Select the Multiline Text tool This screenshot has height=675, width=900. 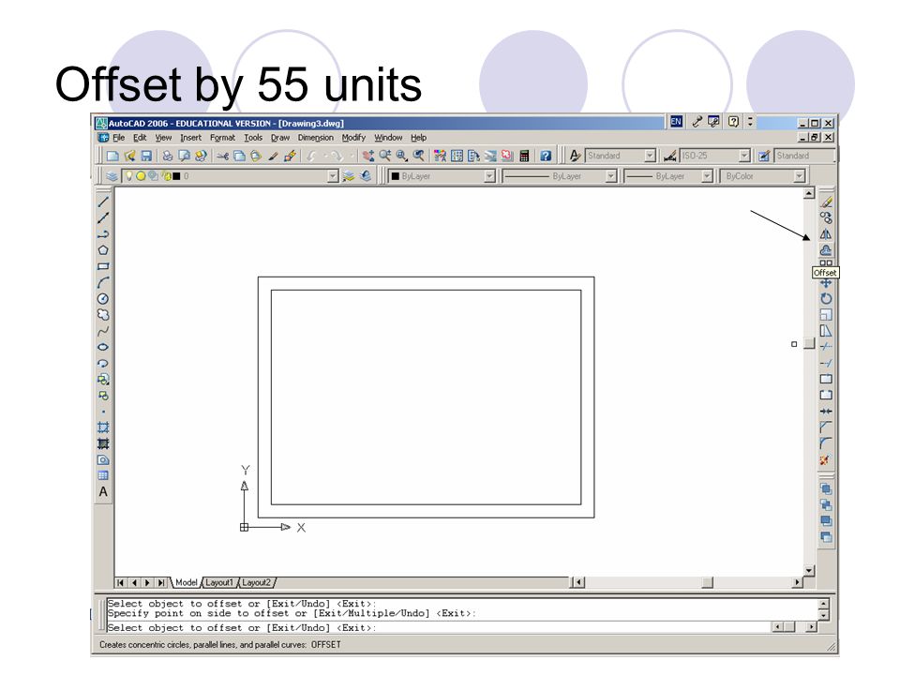point(103,492)
